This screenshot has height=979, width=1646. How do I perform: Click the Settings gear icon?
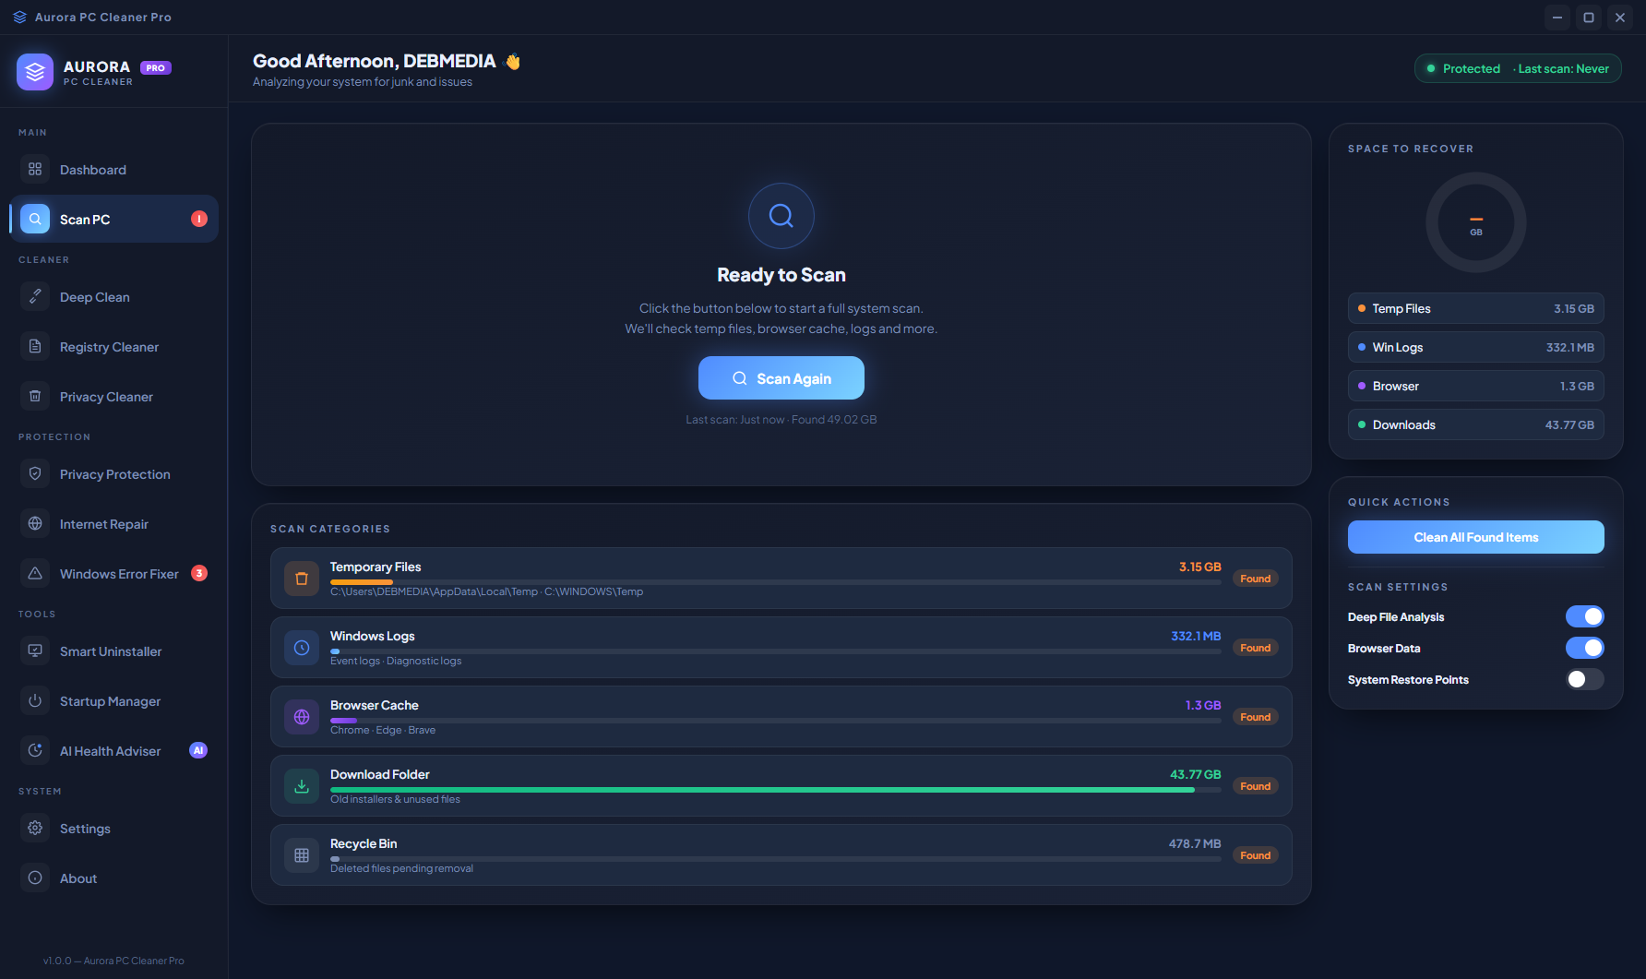pos(35,828)
